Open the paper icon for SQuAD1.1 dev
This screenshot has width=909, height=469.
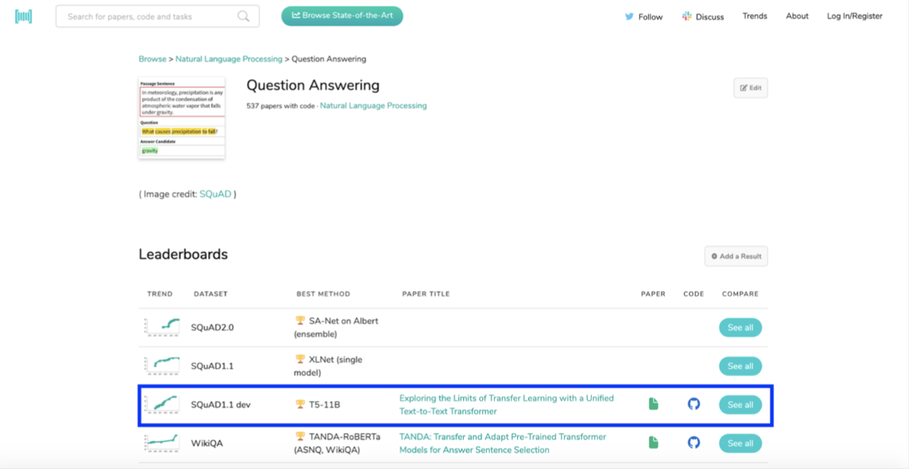click(x=653, y=404)
